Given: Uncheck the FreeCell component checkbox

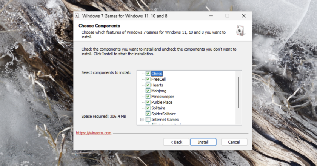Looking at the screenshot, I should (148, 79).
